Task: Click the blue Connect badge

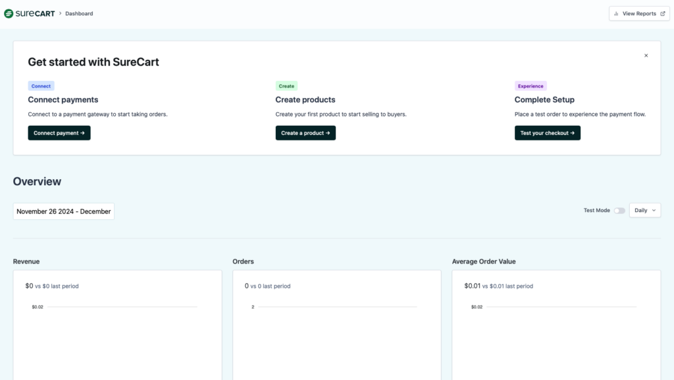Action: pos(41,86)
